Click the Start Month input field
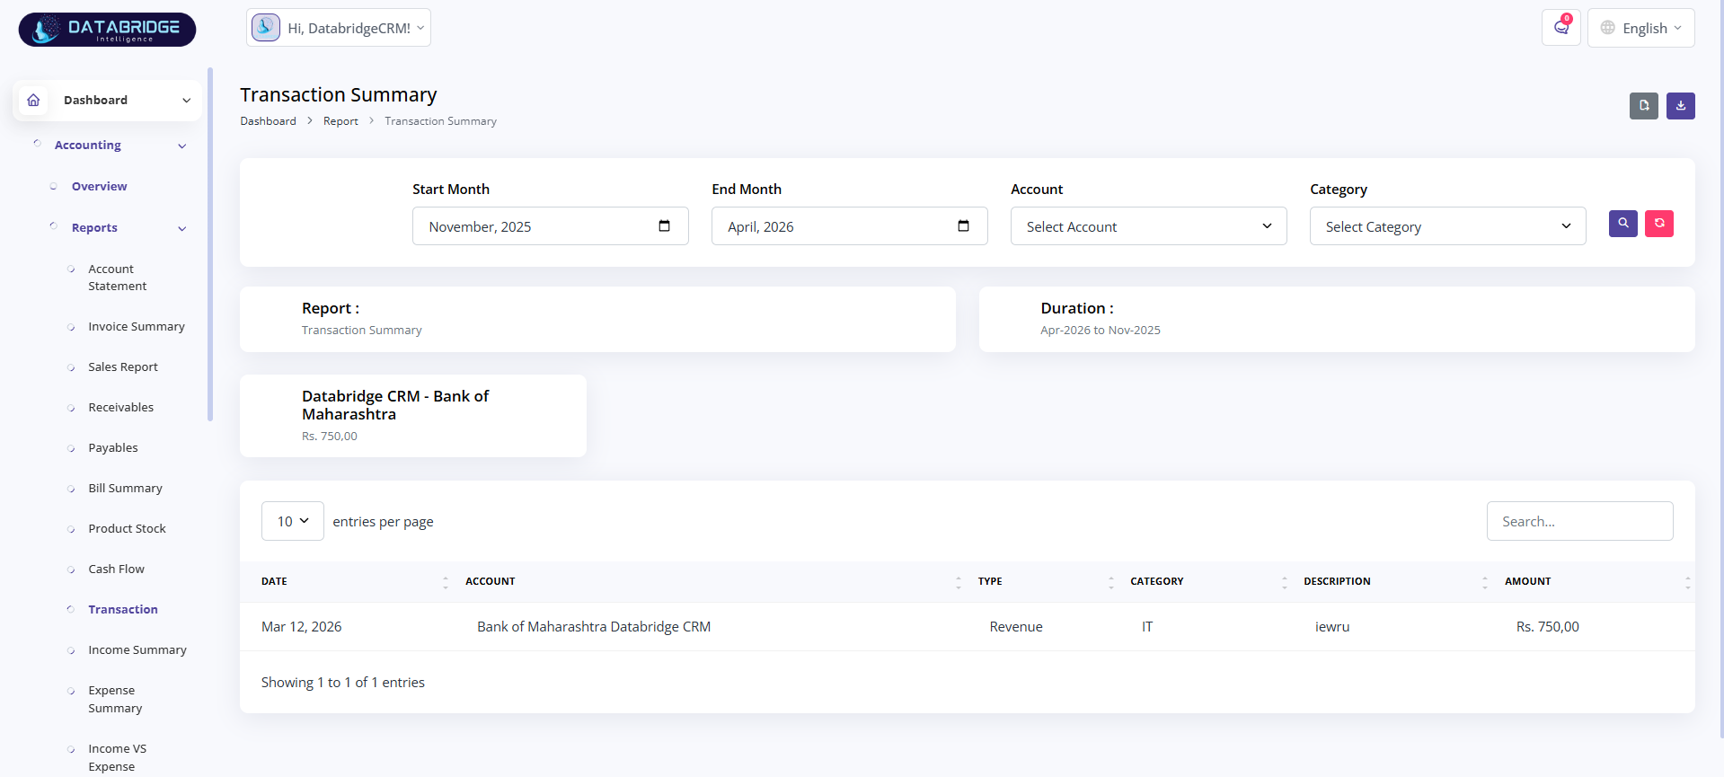Image resolution: width=1724 pixels, height=777 pixels. pyautogui.click(x=550, y=226)
